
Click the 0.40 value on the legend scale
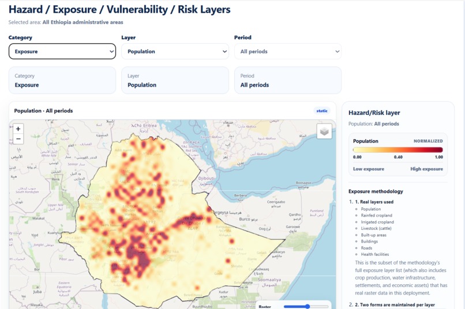tap(398, 157)
